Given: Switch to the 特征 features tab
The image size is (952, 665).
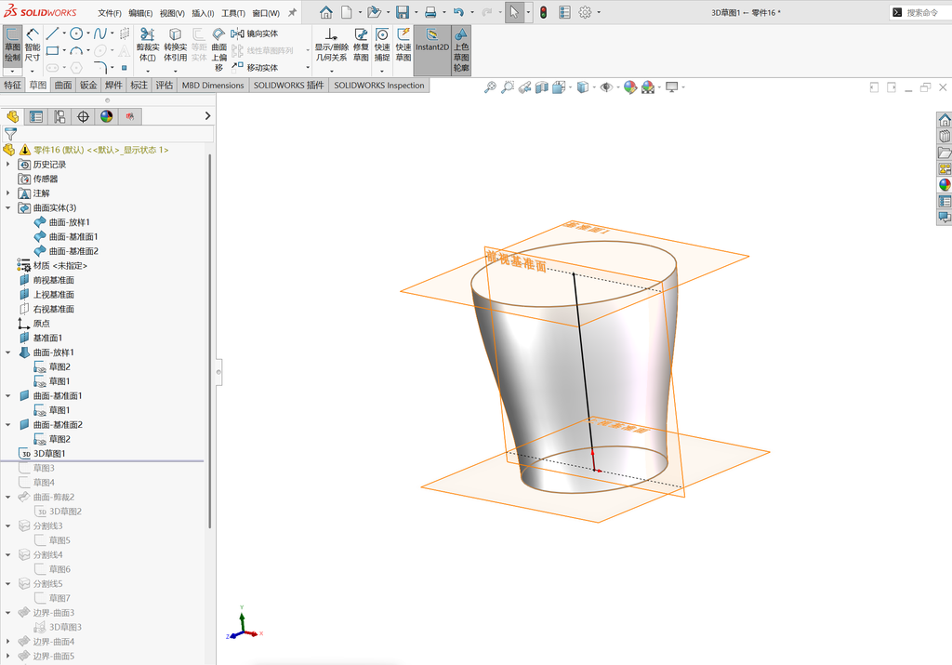Looking at the screenshot, I should click(x=12, y=85).
